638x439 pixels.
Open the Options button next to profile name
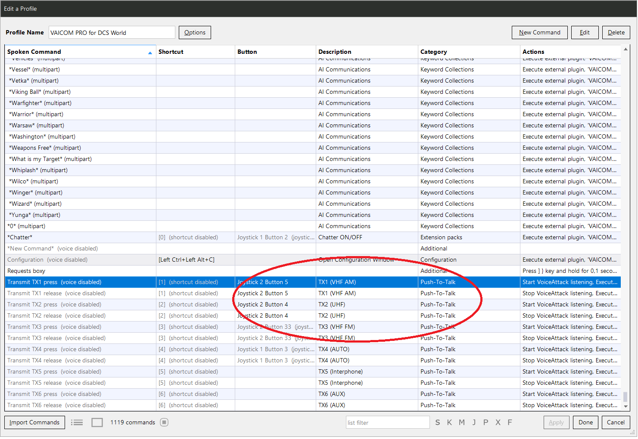pos(195,32)
